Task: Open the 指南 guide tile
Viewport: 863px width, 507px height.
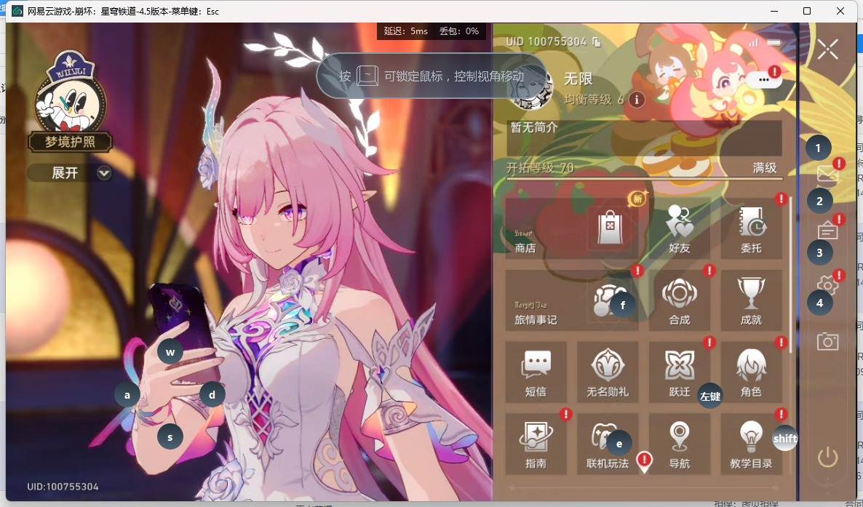Action: [536, 444]
